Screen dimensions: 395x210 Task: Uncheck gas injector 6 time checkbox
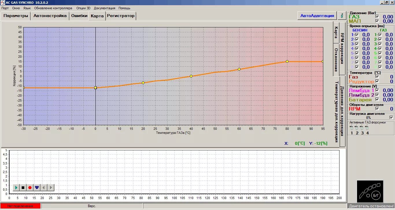click(380, 58)
